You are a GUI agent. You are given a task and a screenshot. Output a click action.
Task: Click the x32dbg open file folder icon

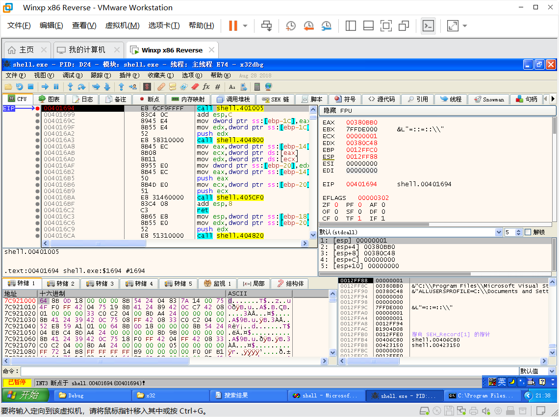(8, 87)
